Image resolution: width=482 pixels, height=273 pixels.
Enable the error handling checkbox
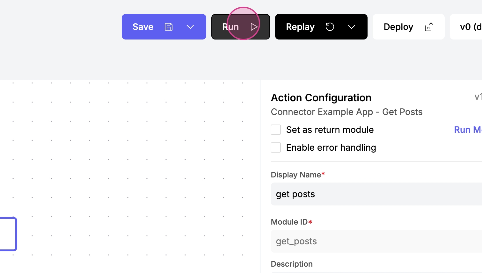tap(276, 147)
